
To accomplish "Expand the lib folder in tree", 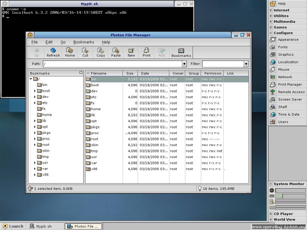I will point(35,121).
